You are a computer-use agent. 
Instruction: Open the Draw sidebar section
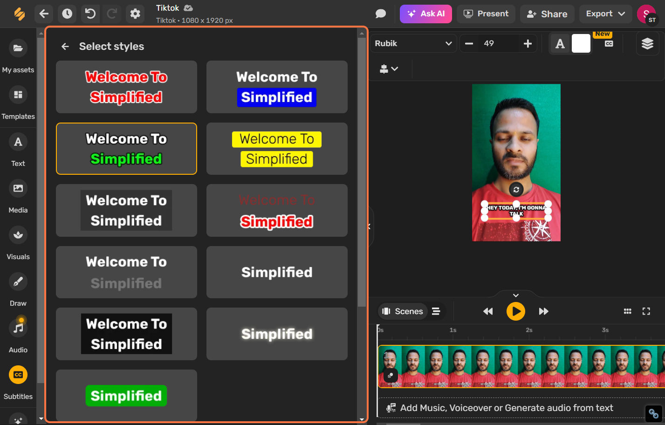18,289
